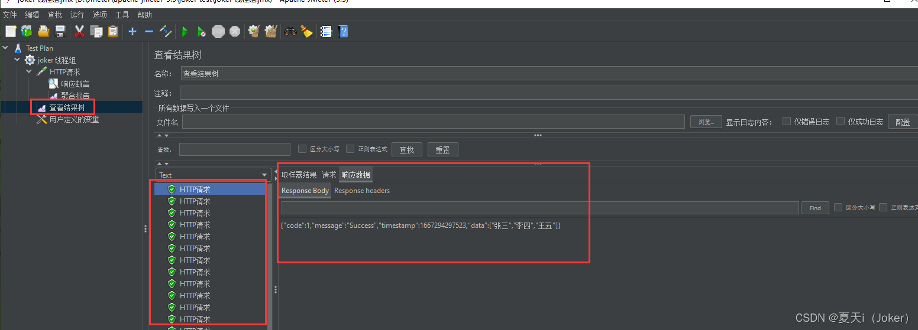Click the 名称 input field
Screen dimensions: 918x330
point(549,74)
